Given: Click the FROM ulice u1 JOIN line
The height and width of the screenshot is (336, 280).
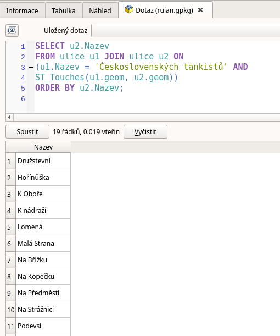Looking at the screenshot, I should 109,57.
